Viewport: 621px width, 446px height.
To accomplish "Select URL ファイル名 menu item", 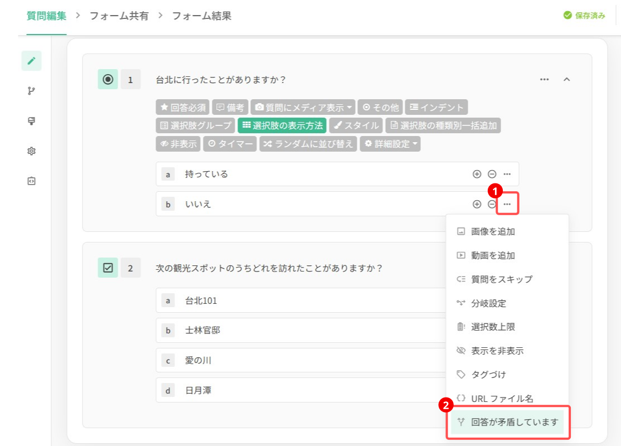I will pyautogui.click(x=507, y=399).
